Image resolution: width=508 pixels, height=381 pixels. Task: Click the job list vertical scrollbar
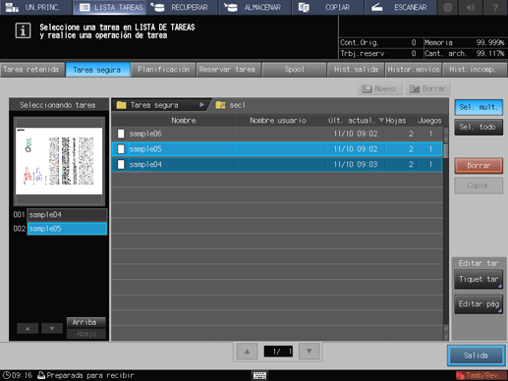click(446, 233)
